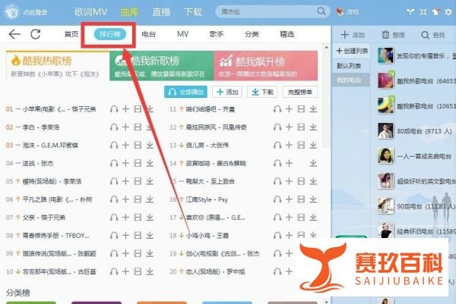The width and height of the screenshot is (456, 304).
Task: Select 酷我飙升榜 chart
Action: [x=265, y=66]
